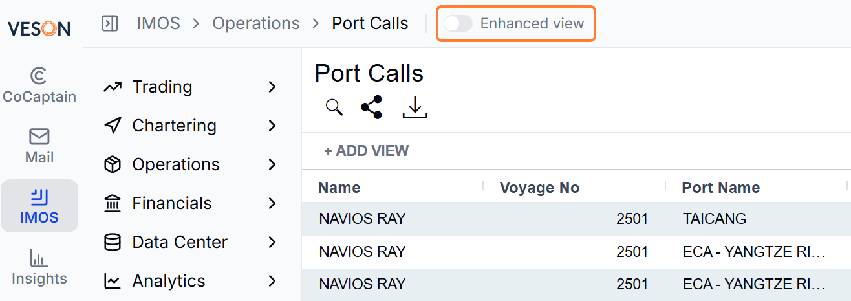Click the + ADD VIEW button
This screenshot has height=301, width=851.
367,151
